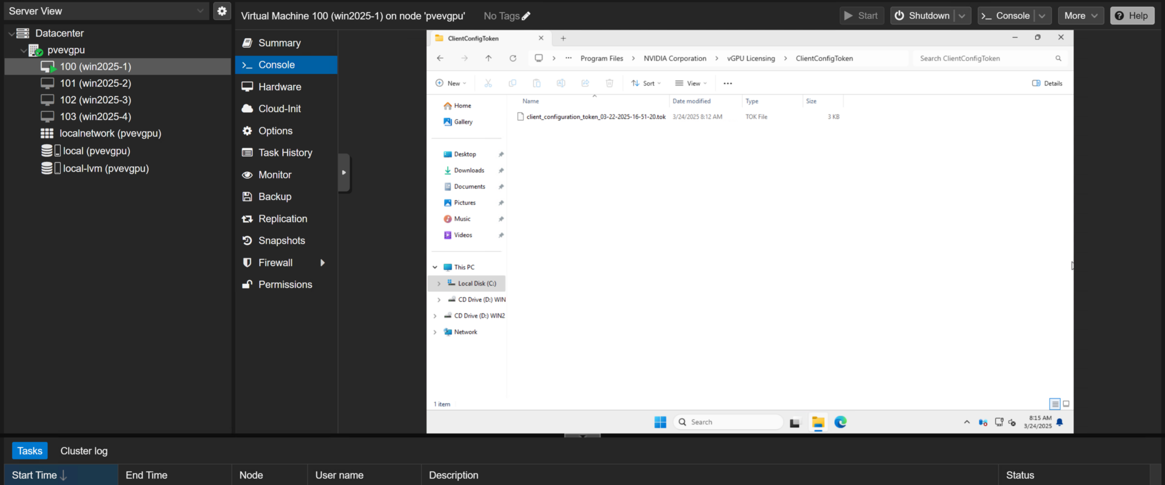
Task: Switch to large thumbnails view icon
Action: [x=1066, y=404]
